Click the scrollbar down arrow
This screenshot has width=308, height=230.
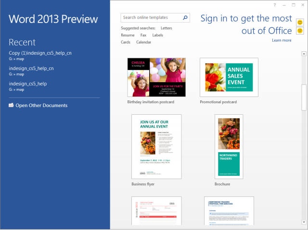pos(304,222)
